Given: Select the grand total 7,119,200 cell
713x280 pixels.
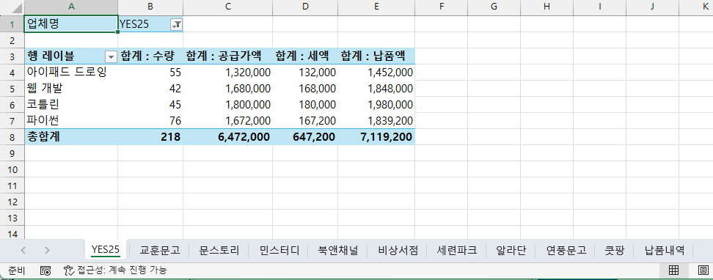Looking at the screenshot, I should click(376, 137).
